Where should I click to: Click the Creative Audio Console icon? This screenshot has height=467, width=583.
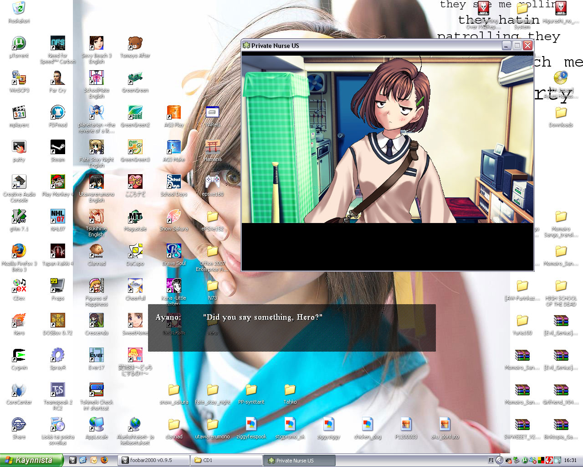point(19,182)
